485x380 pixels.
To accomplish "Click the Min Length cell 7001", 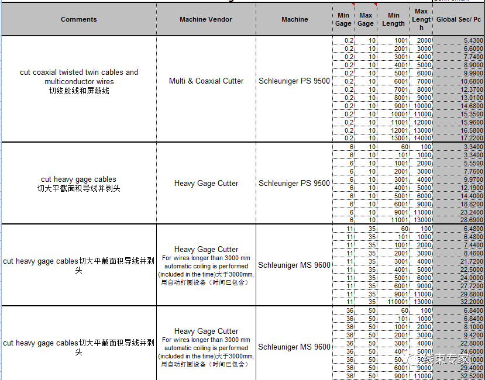I will [x=394, y=89].
